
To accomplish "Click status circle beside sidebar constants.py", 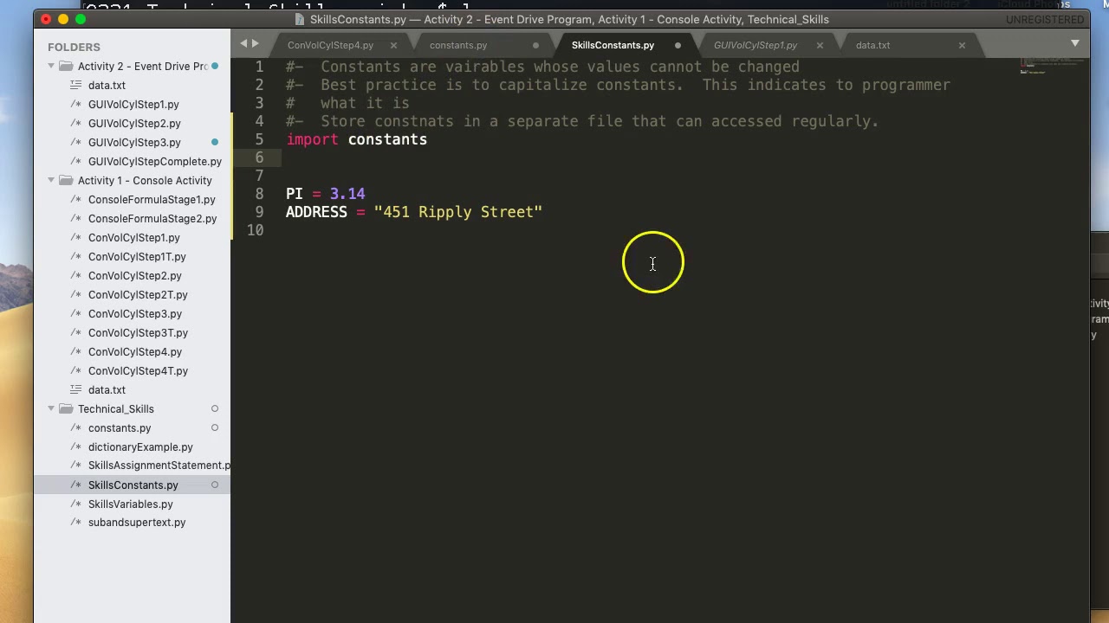I will click(x=215, y=428).
